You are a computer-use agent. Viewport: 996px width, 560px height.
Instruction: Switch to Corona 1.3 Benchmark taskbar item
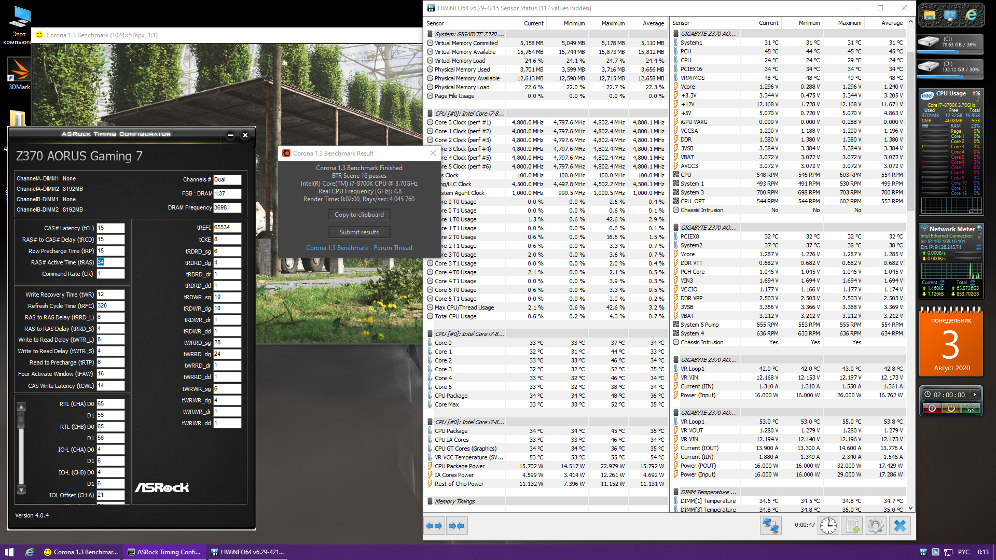pyautogui.click(x=81, y=552)
